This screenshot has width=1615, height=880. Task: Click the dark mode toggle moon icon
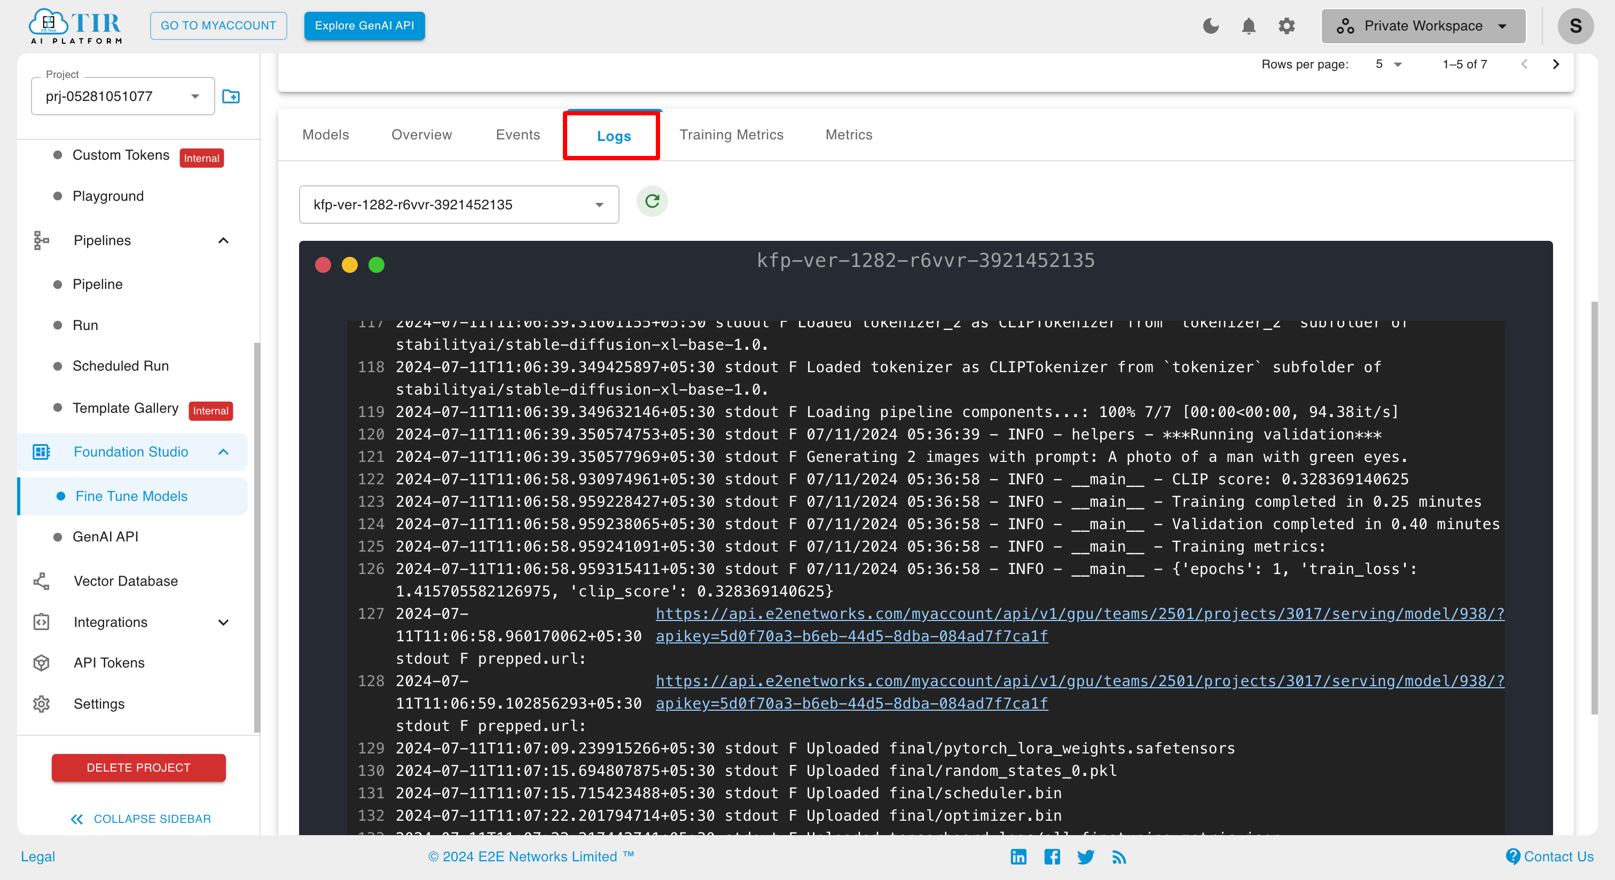pyautogui.click(x=1210, y=26)
